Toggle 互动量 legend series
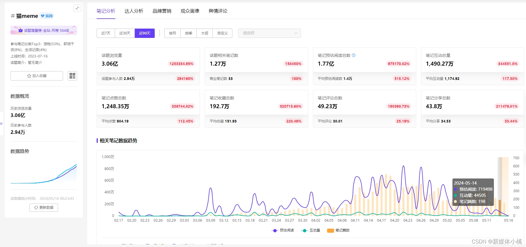Viewport: 526px width, 247px height. click(311, 230)
